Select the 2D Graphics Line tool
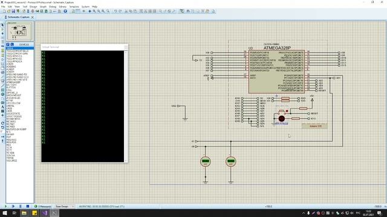The width and height of the screenshot is (387, 217). tap(2, 86)
